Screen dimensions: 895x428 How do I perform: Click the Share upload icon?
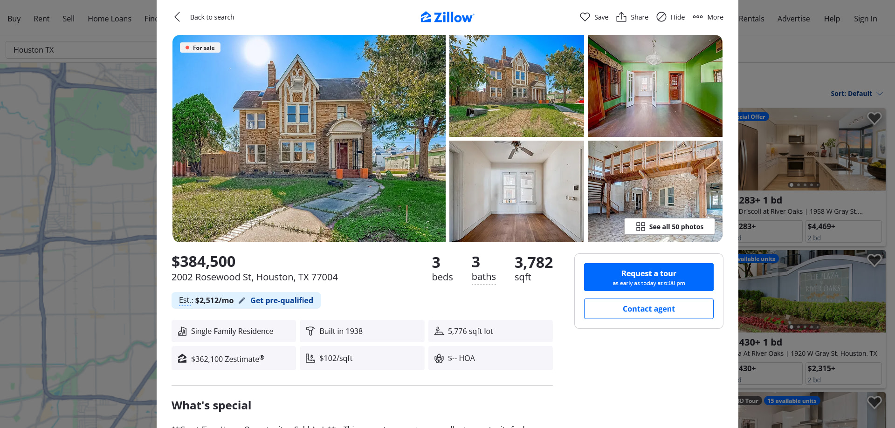(x=621, y=17)
